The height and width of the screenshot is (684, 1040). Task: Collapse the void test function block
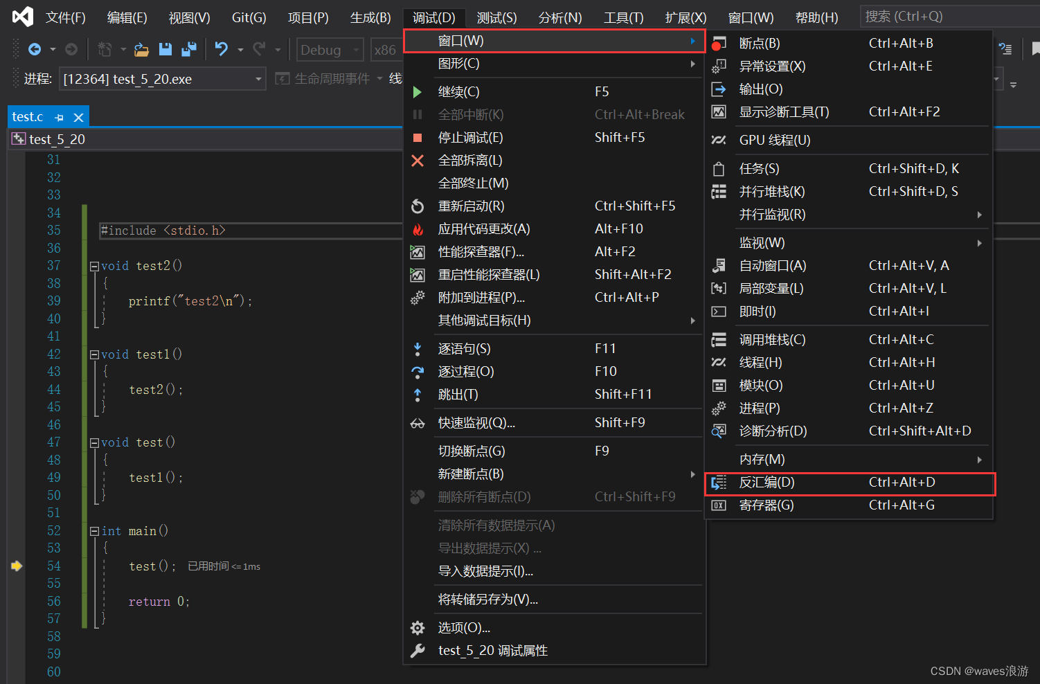[94, 442]
